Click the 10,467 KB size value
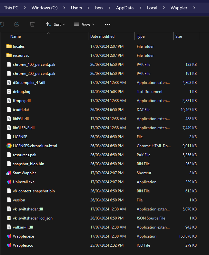209x255 pixels. 189,110
